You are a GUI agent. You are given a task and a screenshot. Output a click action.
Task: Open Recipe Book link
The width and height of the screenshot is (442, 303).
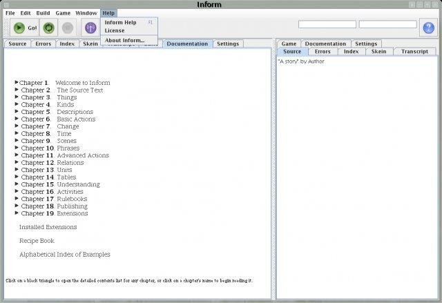point(37,241)
